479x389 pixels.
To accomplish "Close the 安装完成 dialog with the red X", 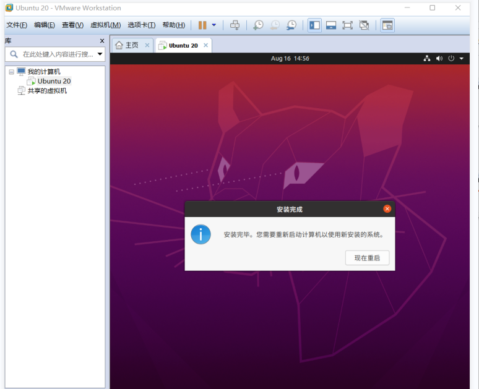I will [x=387, y=209].
